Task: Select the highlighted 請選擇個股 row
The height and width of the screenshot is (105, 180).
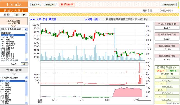Action: tap(12, 81)
